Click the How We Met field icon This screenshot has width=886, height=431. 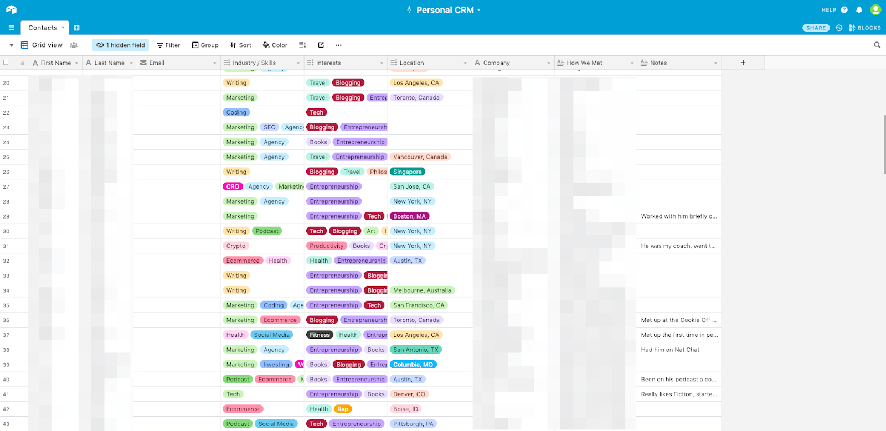[x=560, y=63]
